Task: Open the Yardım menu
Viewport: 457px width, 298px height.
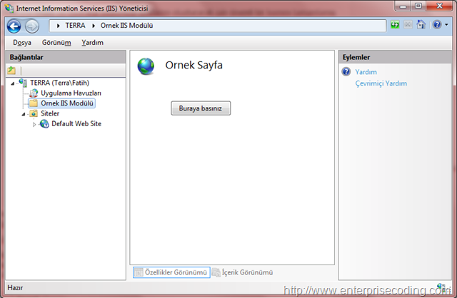Action: pos(92,43)
